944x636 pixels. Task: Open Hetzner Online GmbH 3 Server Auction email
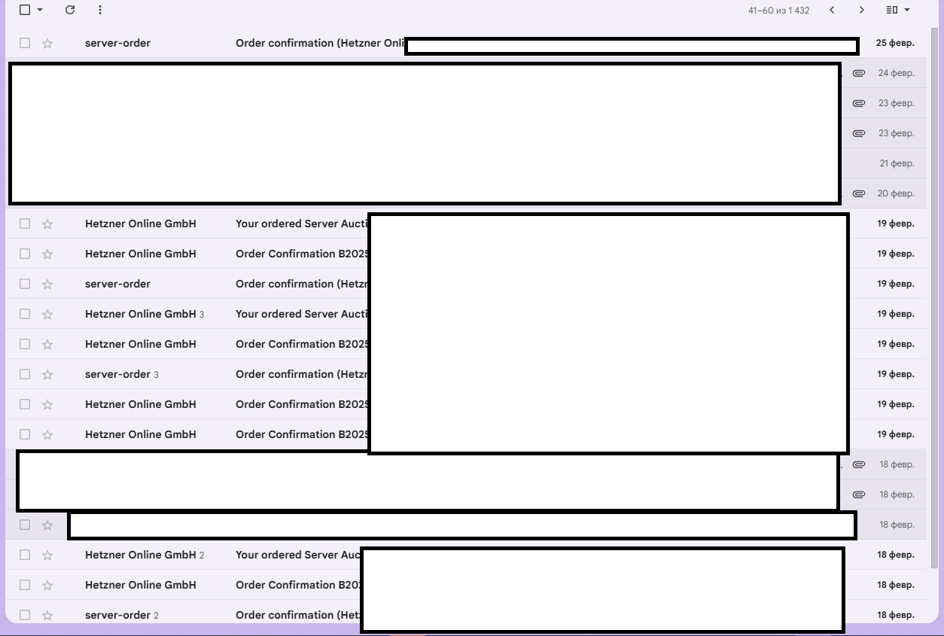click(301, 314)
